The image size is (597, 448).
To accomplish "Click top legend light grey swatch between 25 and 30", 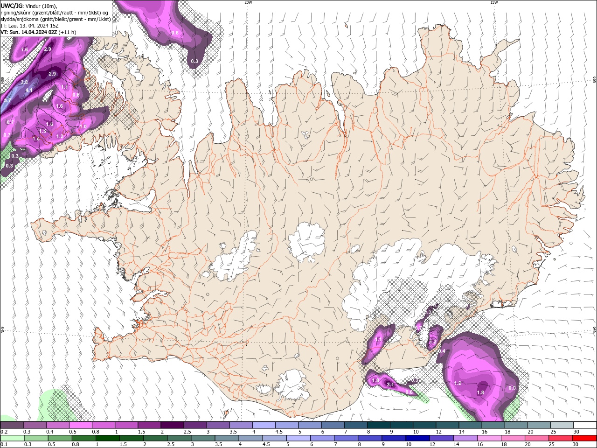I will pos(562,425).
